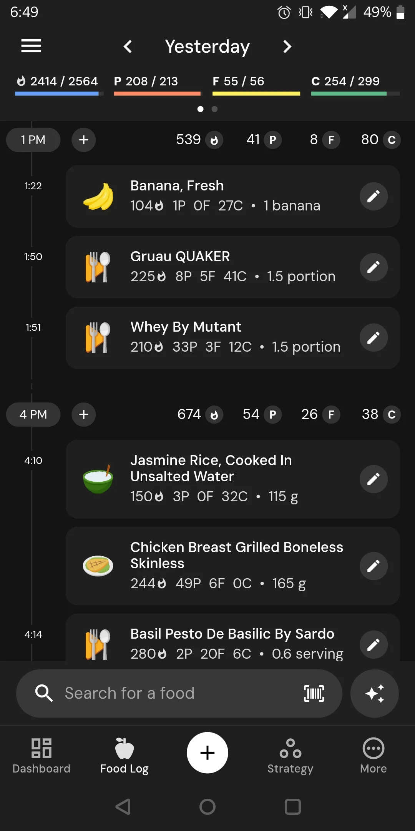Edit the Gruau QUAKER entry
This screenshot has width=415, height=831.
tap(373, 267)
